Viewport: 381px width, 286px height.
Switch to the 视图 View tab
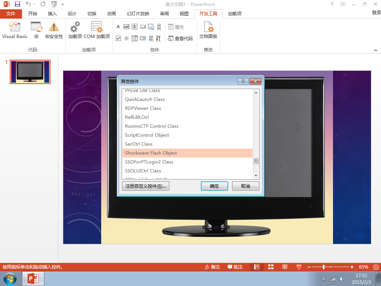pos(184,14)
